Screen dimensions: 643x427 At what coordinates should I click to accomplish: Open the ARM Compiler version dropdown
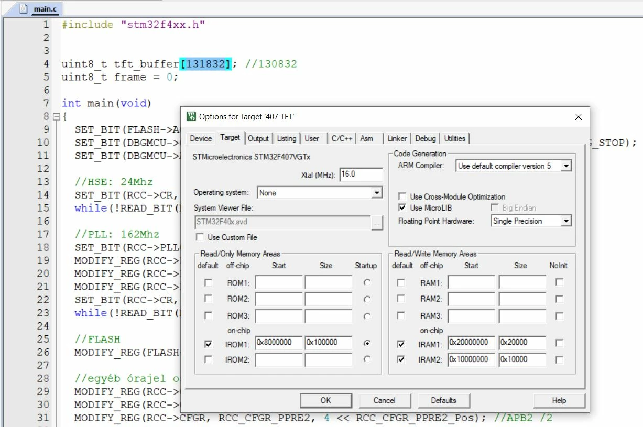566,166
